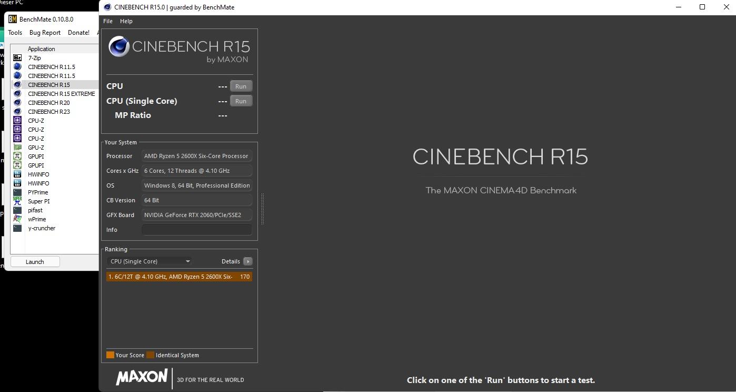Click the brown Identical System color swatch
The image size is (736, 392).
[150, 355]
